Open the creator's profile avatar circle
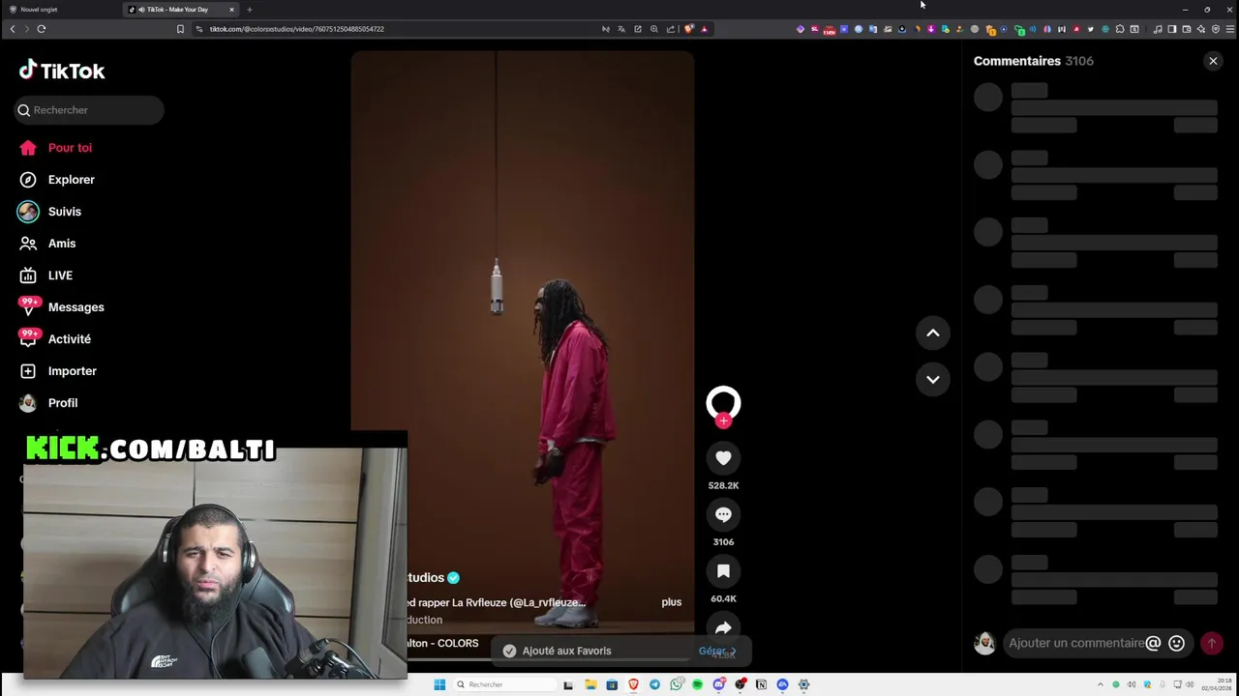 coord(723,402)
